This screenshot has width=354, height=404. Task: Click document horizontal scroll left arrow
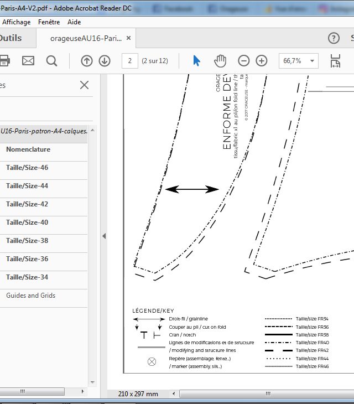pyautogui.click(x=174, y=393)
